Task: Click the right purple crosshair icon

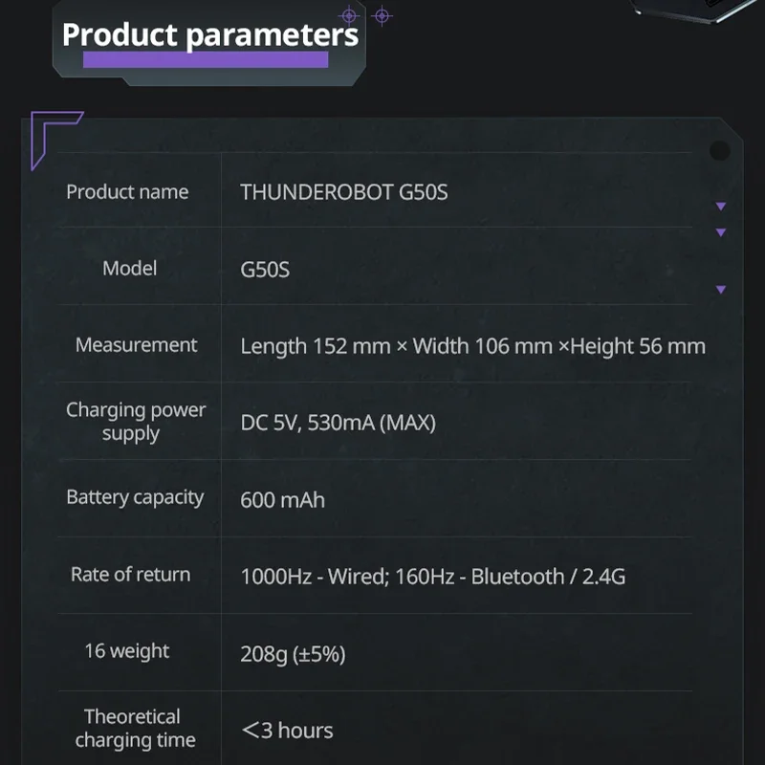Action: pos(382,15)
